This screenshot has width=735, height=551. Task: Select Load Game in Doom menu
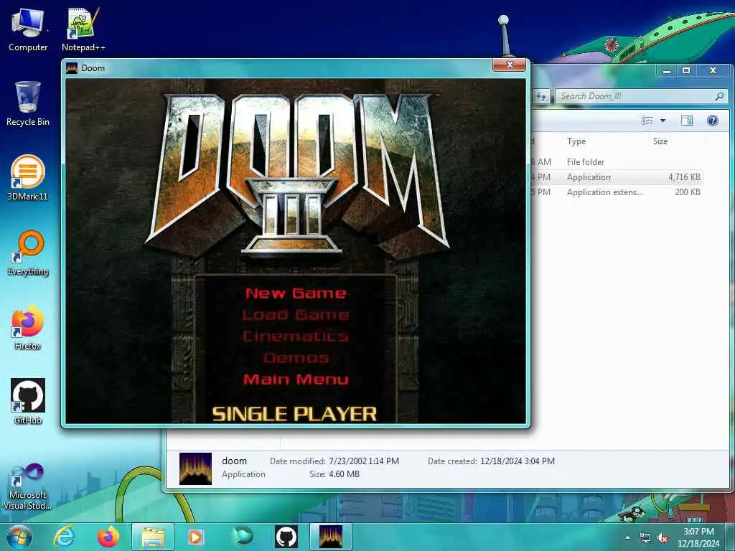pos(296,315)
